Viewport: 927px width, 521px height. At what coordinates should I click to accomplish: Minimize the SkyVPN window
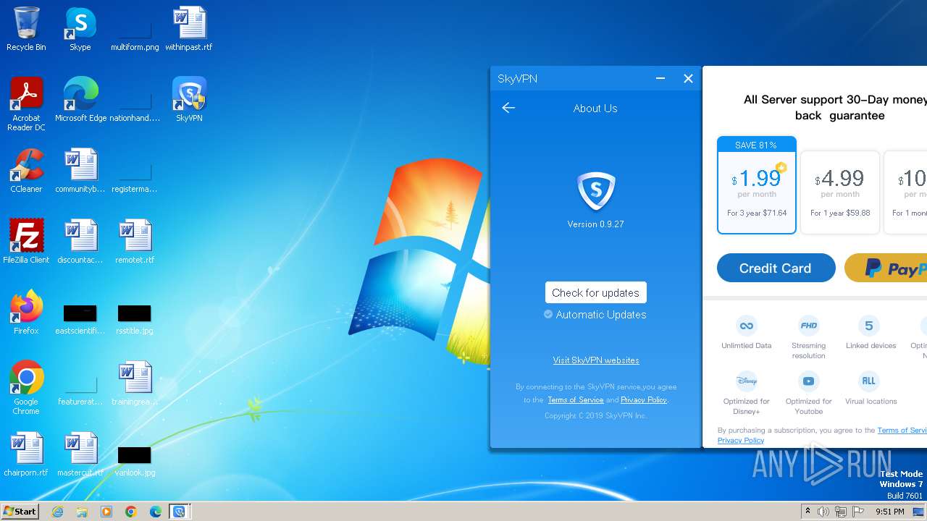coord(660,78)
